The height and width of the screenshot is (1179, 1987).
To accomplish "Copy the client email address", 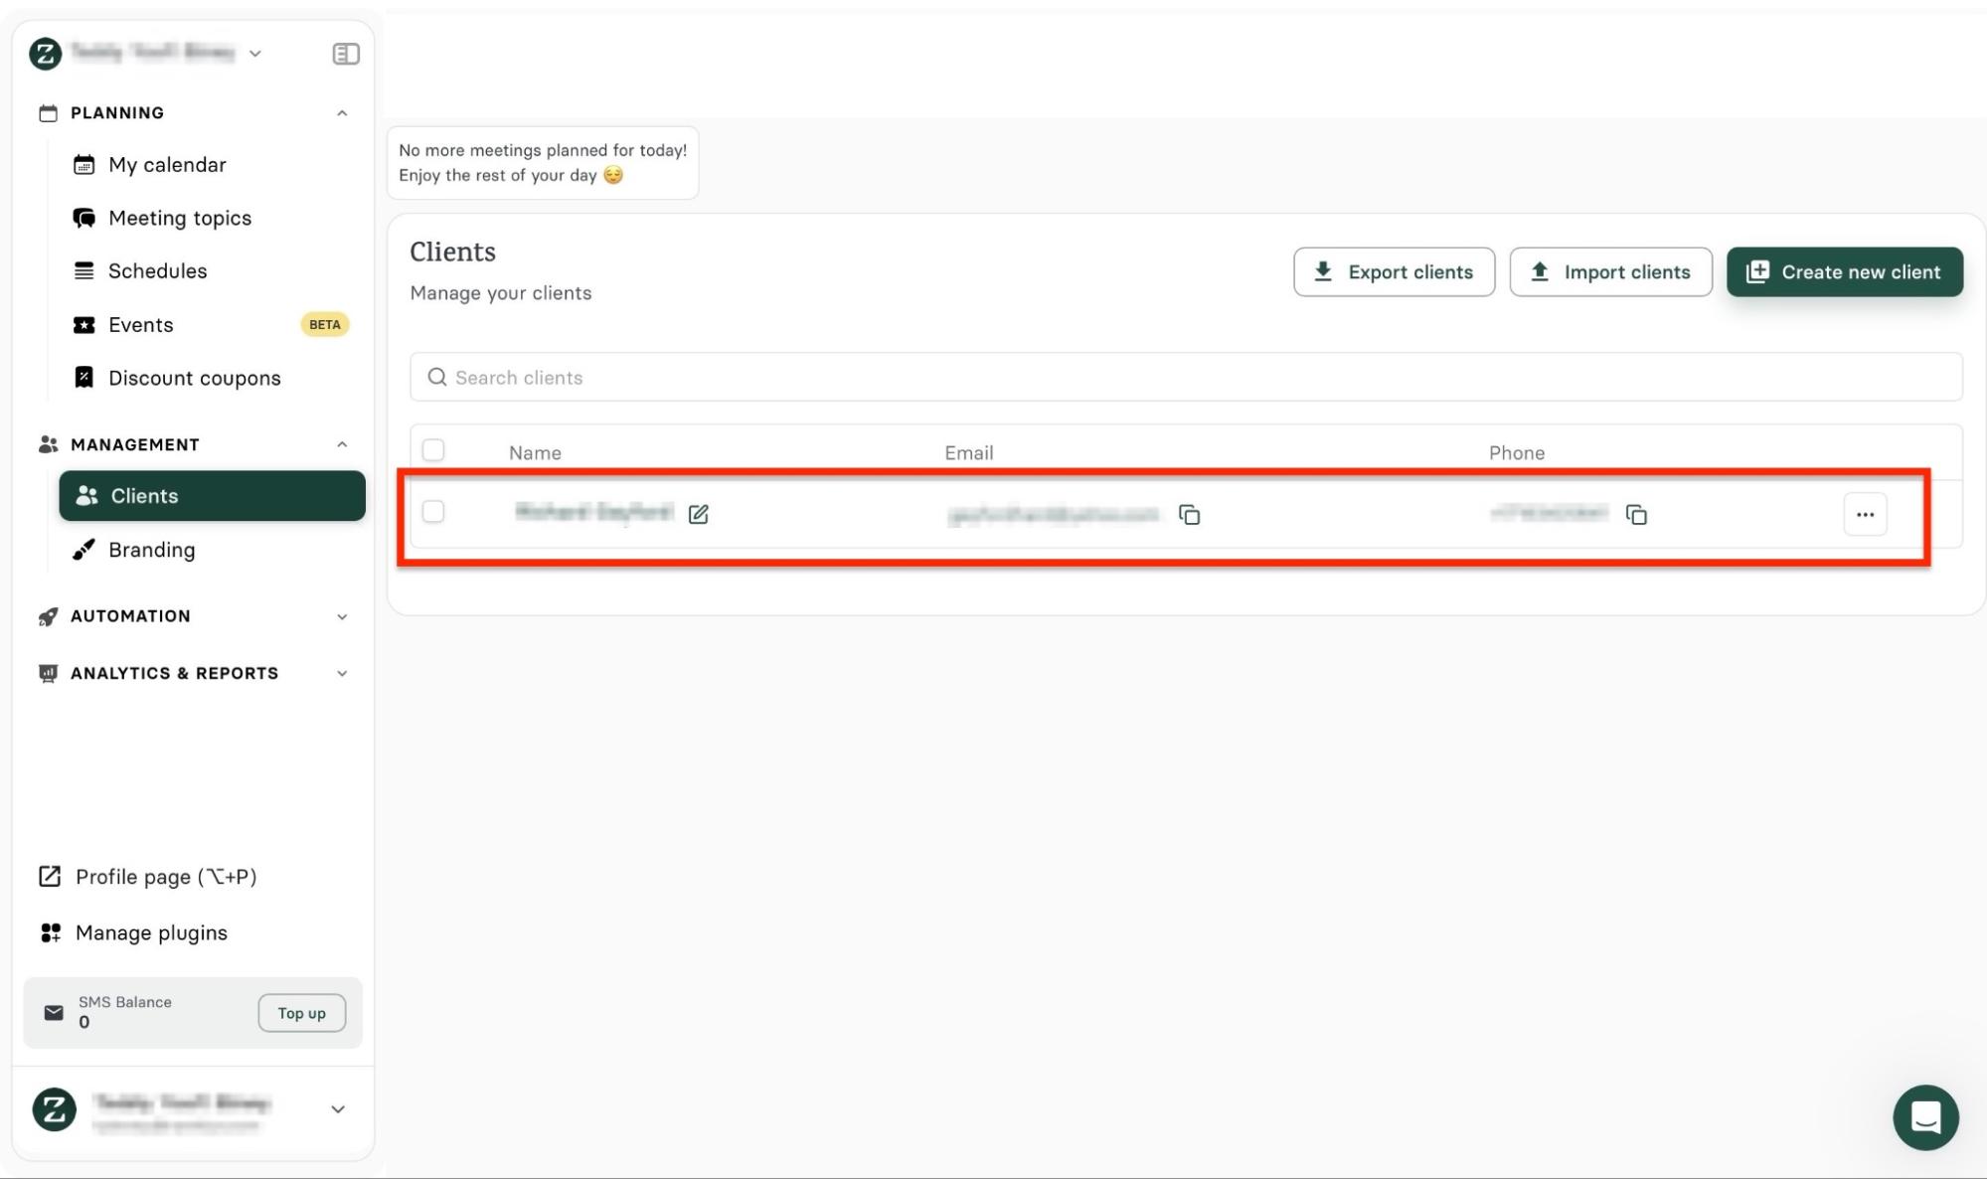I will pyautogui.click(x=1189, y=514).
